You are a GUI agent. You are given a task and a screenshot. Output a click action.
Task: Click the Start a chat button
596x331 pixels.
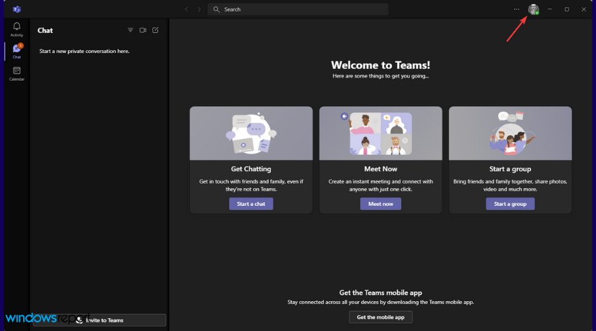point(251,204)
